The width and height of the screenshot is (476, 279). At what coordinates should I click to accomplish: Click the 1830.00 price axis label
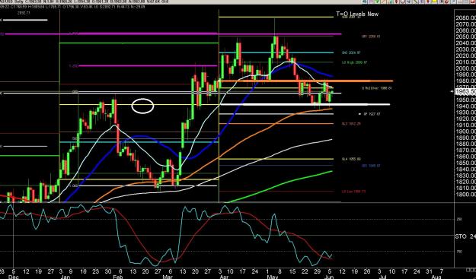465,176
